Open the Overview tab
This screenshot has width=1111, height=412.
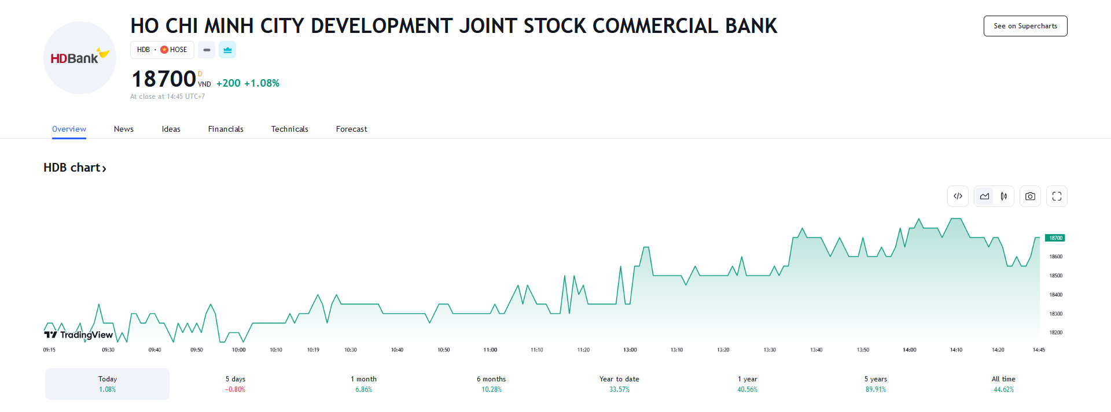(69, 129)
